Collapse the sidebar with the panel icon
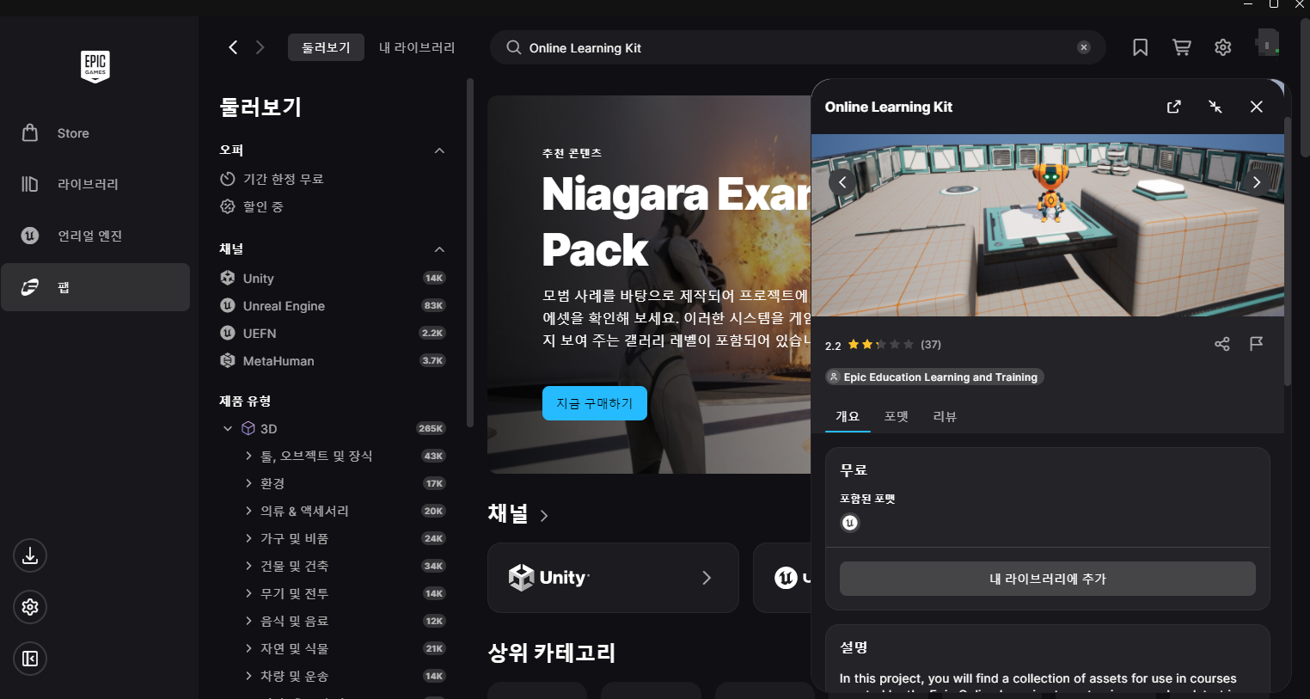1310x699 pixels. (30, 659)
